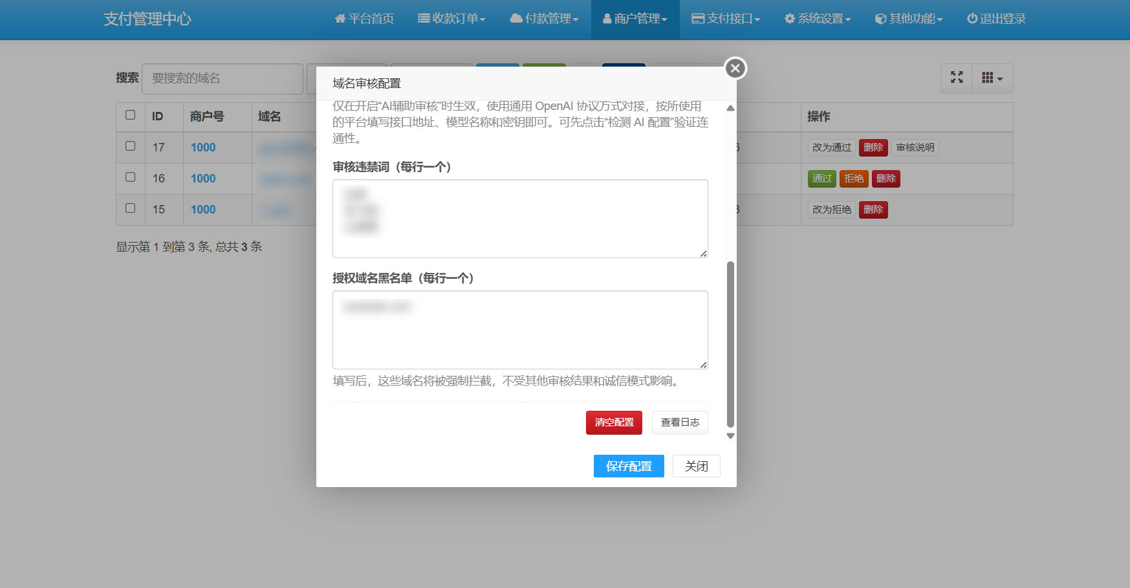Screen dimensions: 1130x588
Task: Open the 收款订单 menu
Action: pyautogui.click(x=451, y=19)
